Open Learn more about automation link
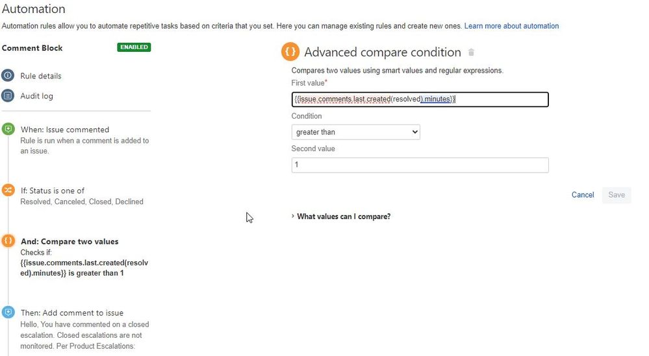 (x=511, y=26)
